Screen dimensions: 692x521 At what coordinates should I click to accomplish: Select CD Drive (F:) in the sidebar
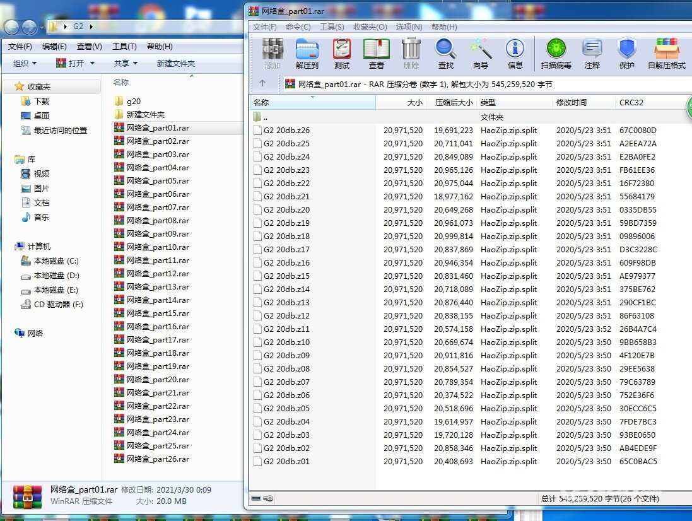coord(52,305)
